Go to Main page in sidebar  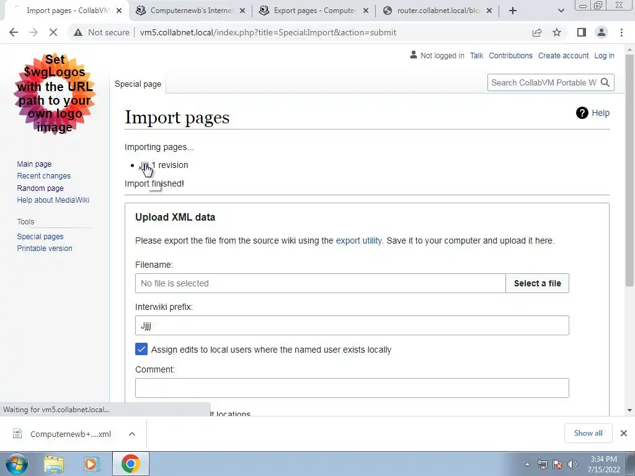(34, 164)
